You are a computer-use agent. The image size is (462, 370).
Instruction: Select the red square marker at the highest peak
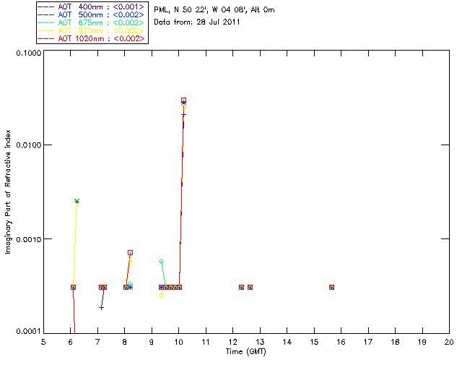tap(183, 100)
